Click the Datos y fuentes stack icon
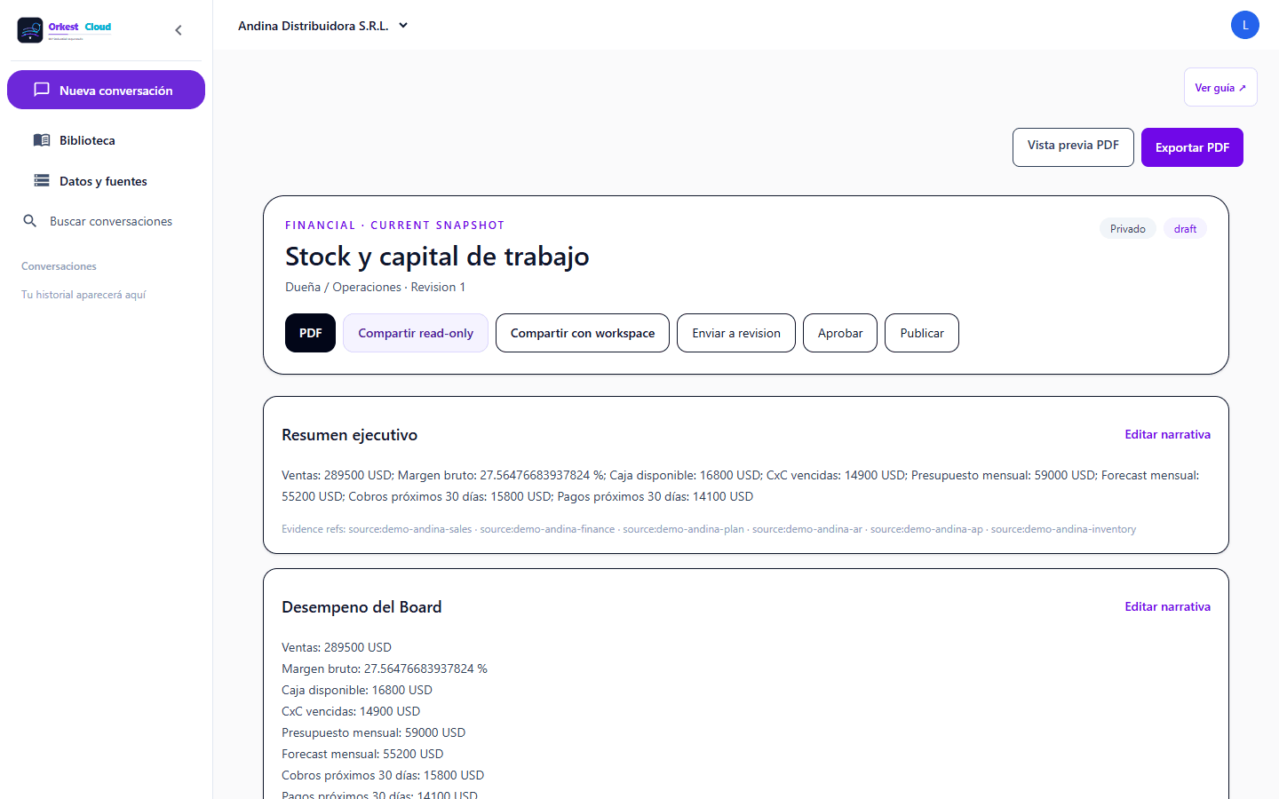 (x=42, y=181)
